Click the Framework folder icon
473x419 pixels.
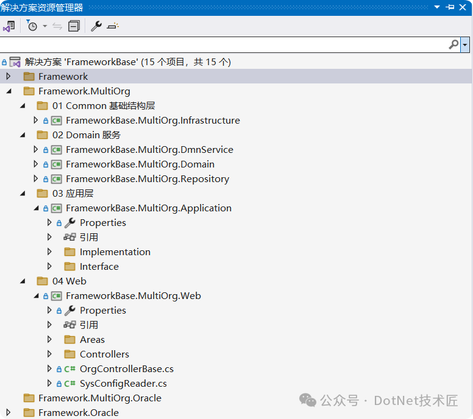(29, 77)
